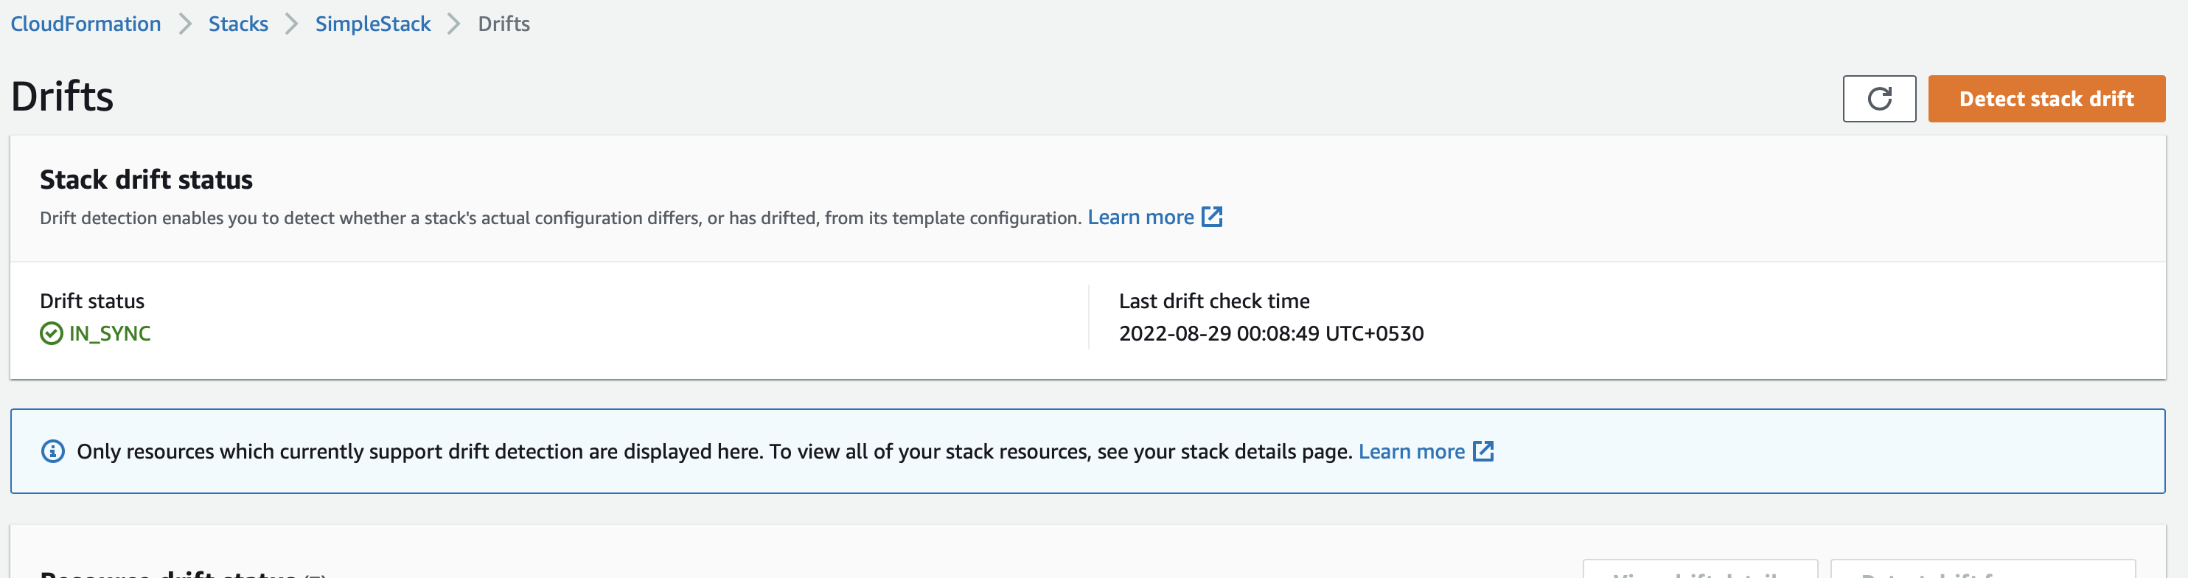This screenshot has height=578, width=2188.
Task: Click the info circle icon in banner
Action: (52, 451)
